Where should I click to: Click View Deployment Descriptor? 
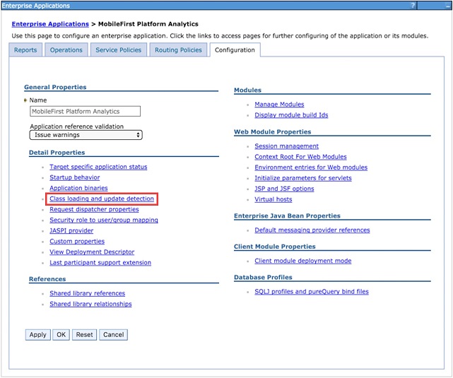pyautogui.click(x=92, y=252)
